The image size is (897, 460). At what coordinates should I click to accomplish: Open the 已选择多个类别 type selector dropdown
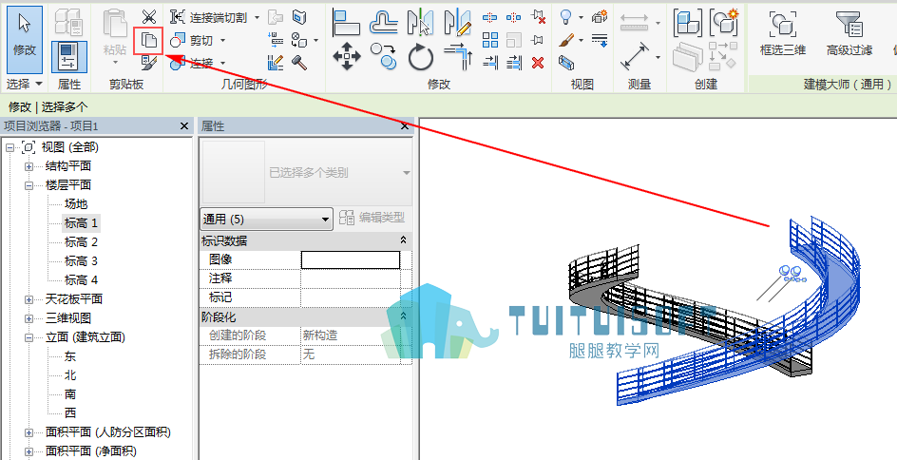(407, 172)
